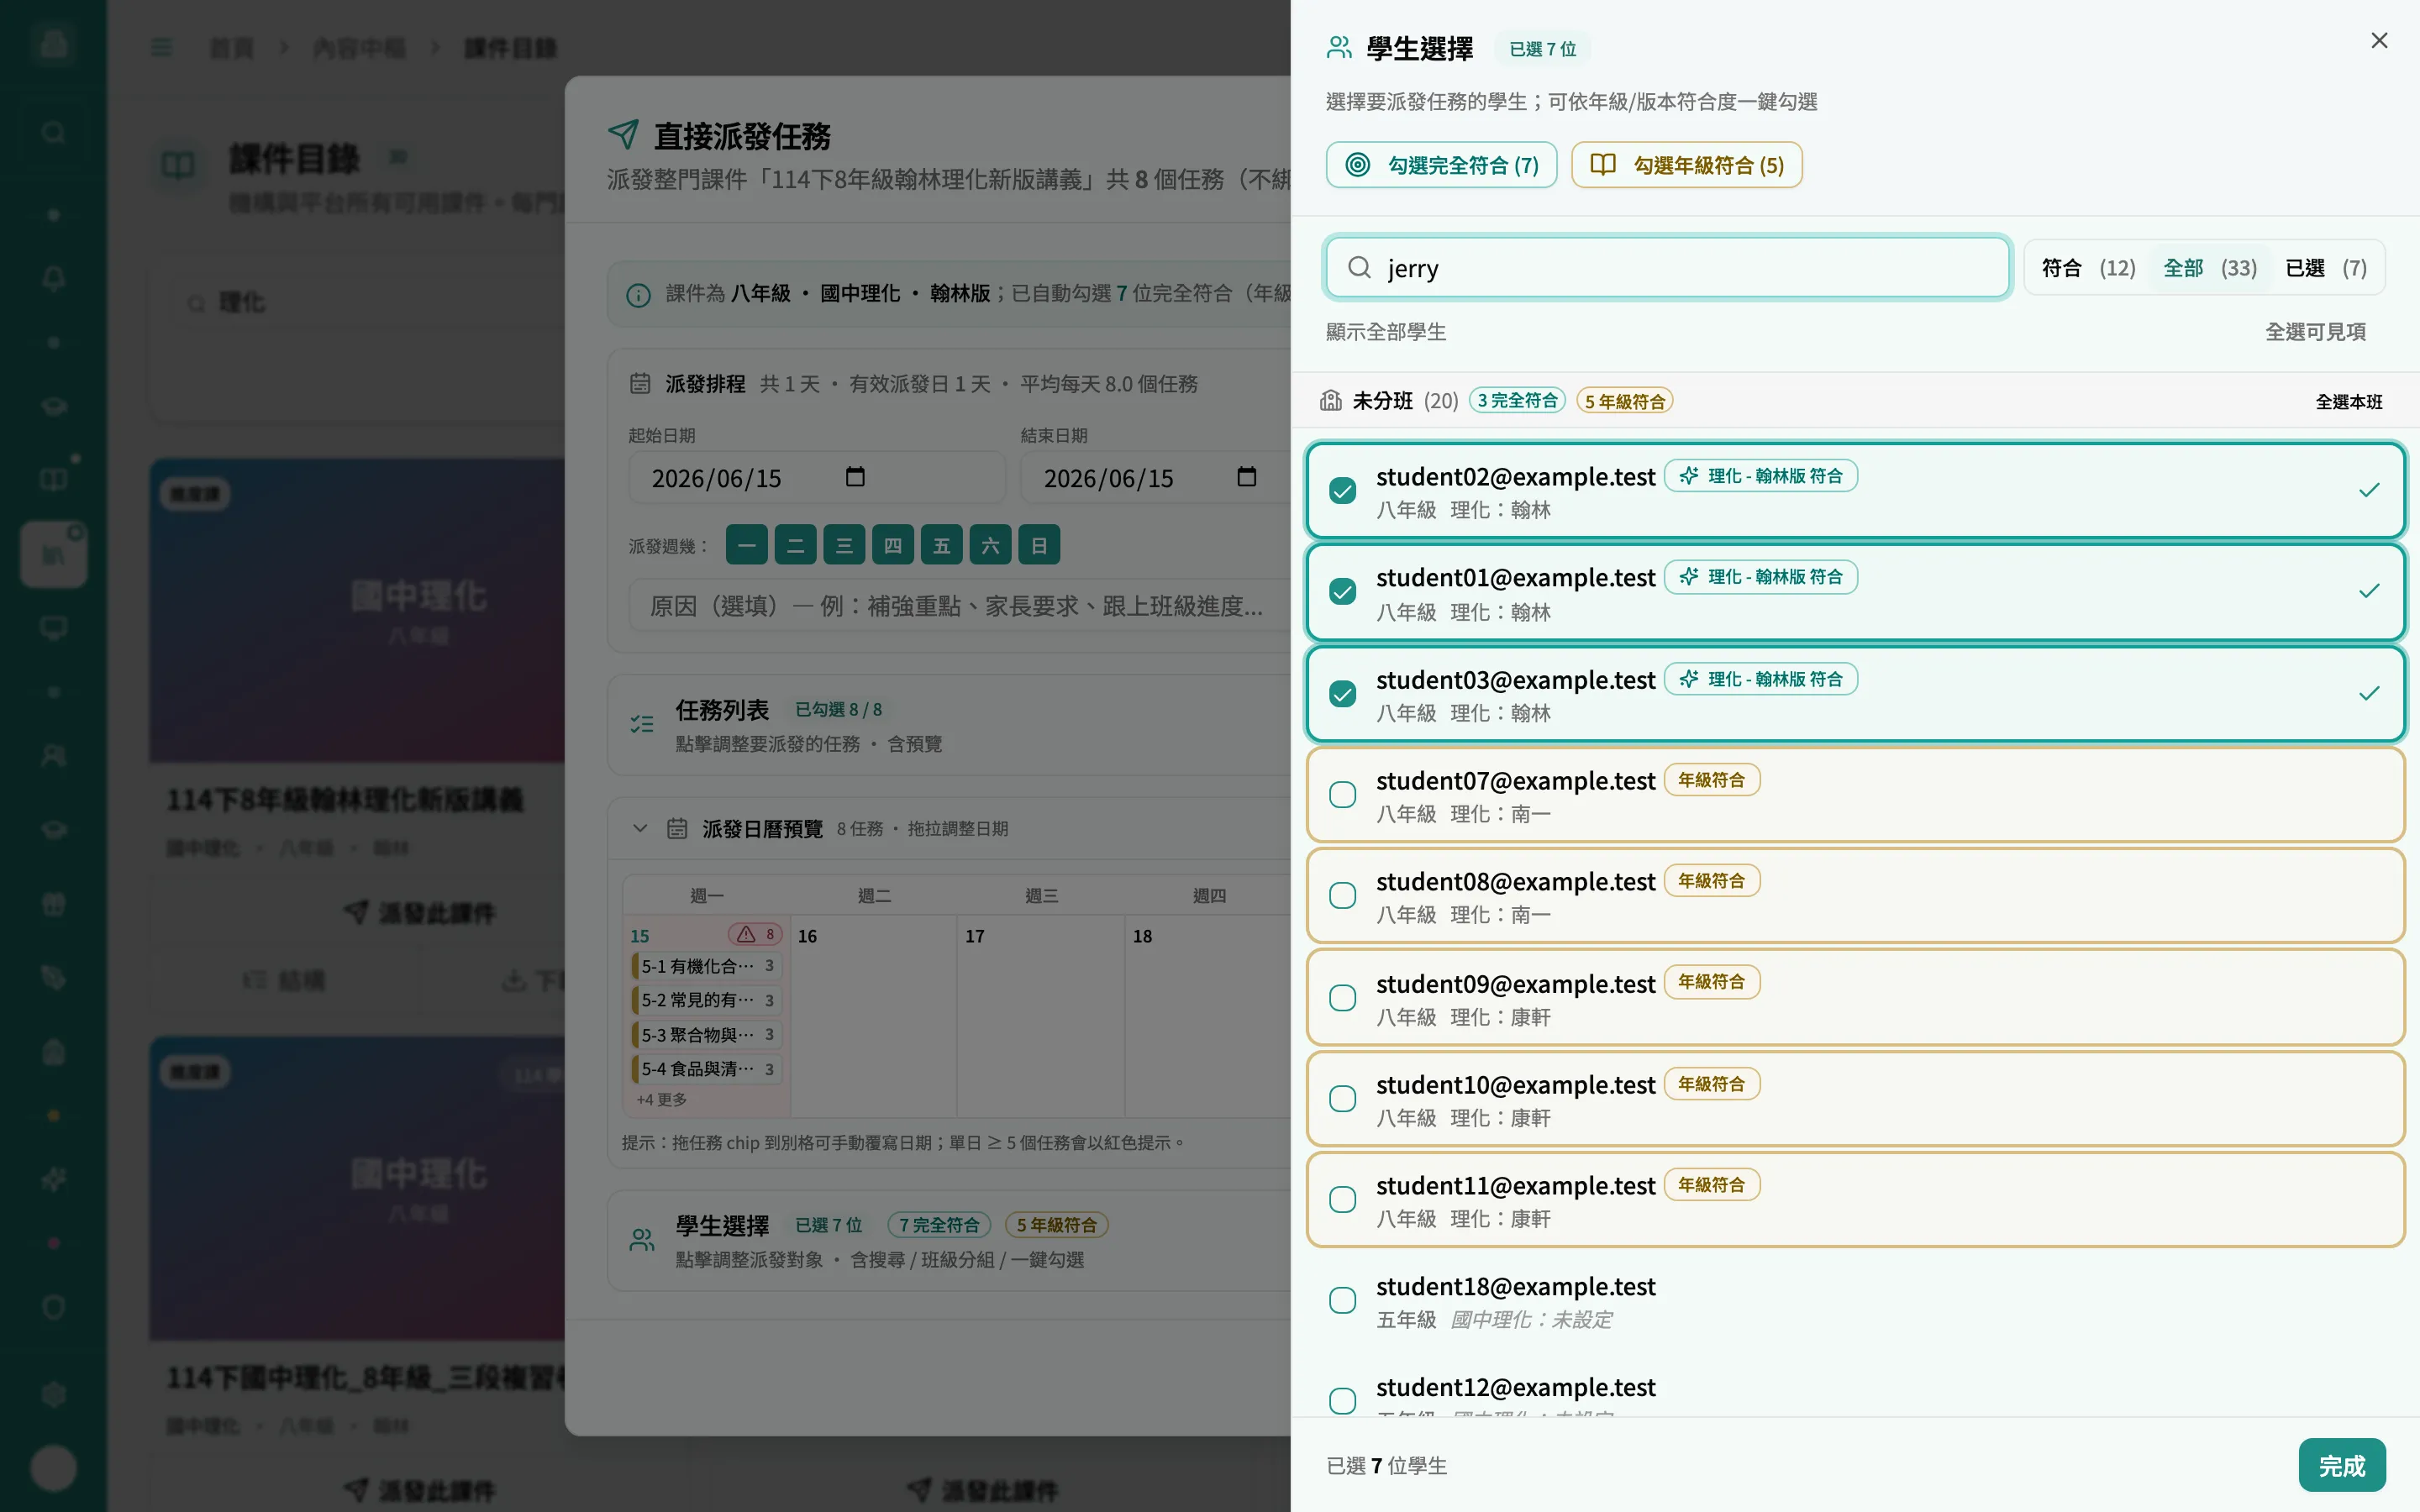Click 派發此課件 under 114下8年級翰林理化新版講義
2420x1512 pixels.
click(x=420, y=912)
